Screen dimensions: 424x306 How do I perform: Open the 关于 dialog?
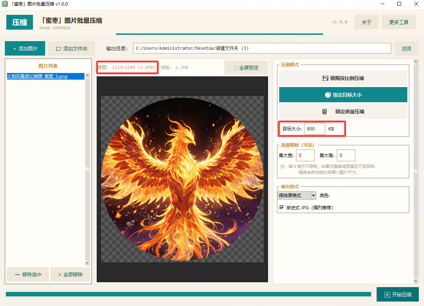(x=366, y=22)
